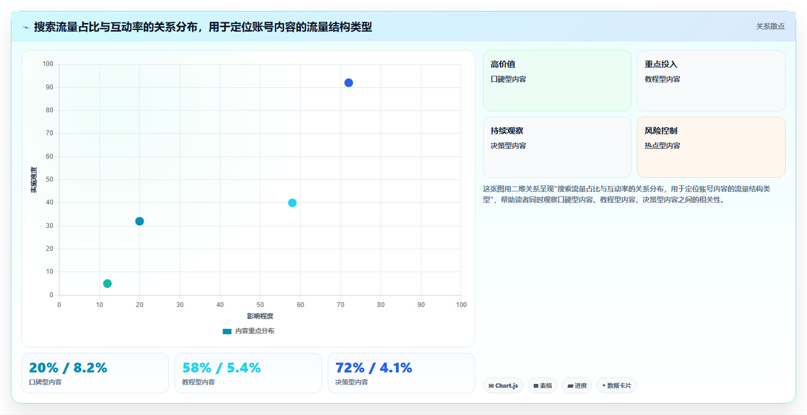Click the 58% / 5.4% stat card
The height and width of the screenshot is (415, 807).
[x=248, y=373]
